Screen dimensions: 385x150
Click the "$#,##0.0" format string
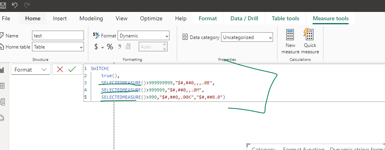209,97
